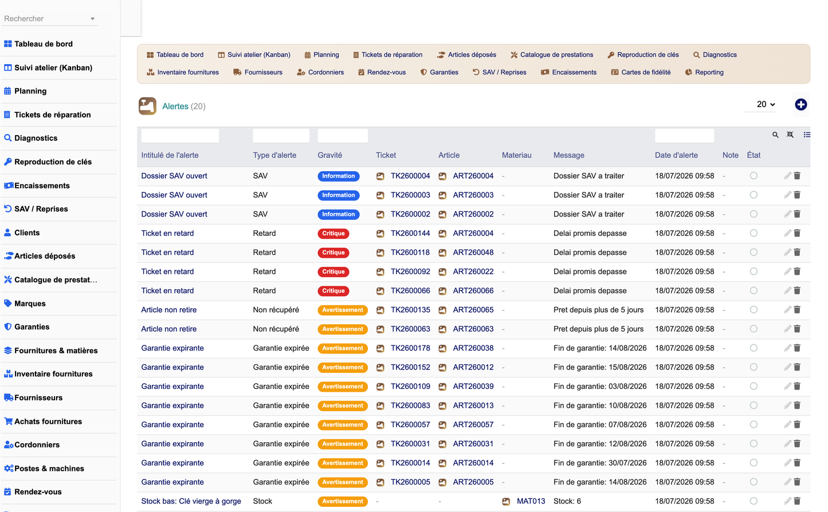Toggle the État circle for TK2600005 row
Image resolution: width=828 pixels, height=512 pixels.
(x=754, y=482)
